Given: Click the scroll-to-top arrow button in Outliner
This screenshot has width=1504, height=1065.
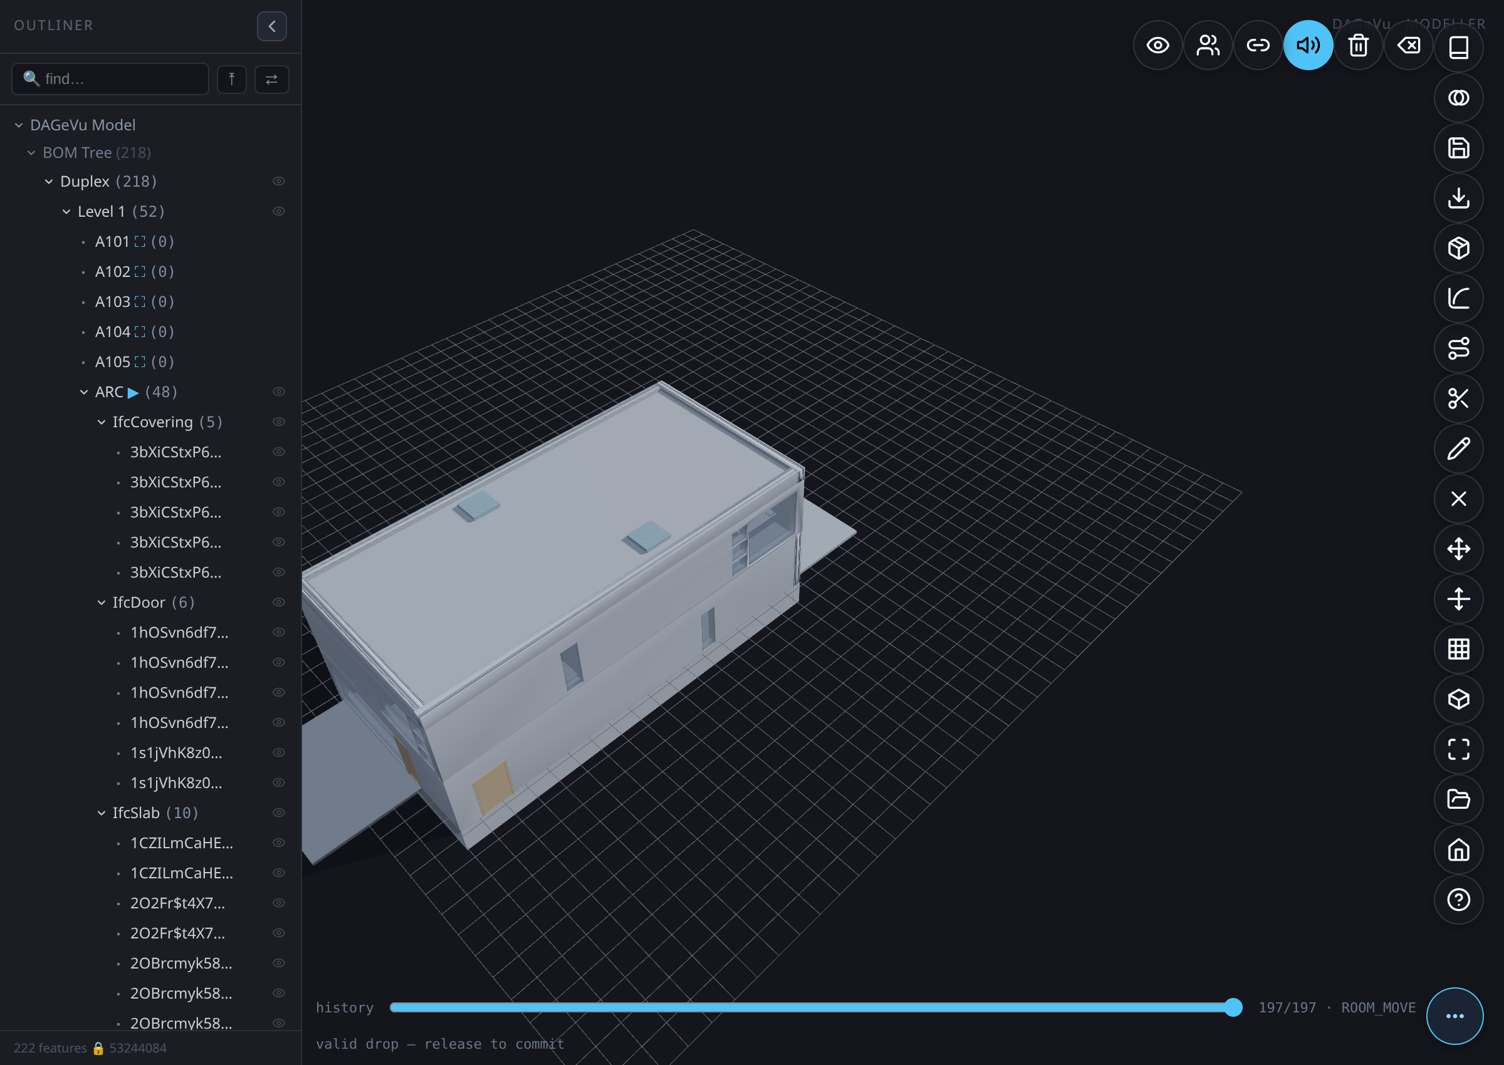Looking at the screenshot, I should pyautogui.click(x=231, y=80).
